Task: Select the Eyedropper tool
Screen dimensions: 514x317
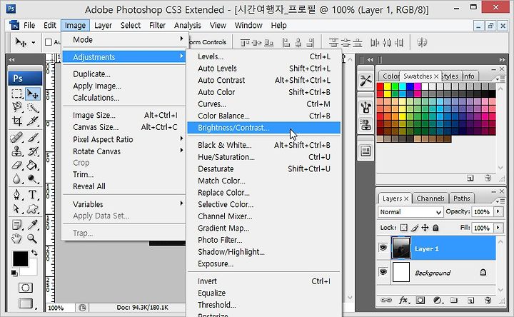Action: 33,225
